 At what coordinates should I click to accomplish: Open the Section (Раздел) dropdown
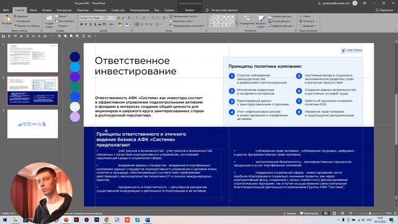[62, 26]
